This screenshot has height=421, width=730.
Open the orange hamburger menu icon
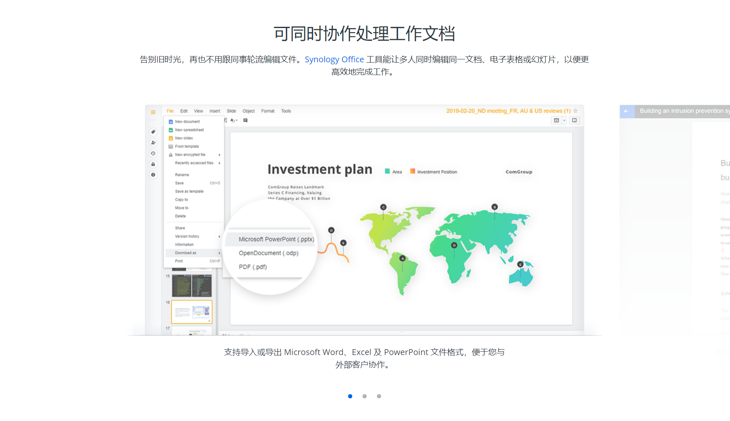coord(153,112)
